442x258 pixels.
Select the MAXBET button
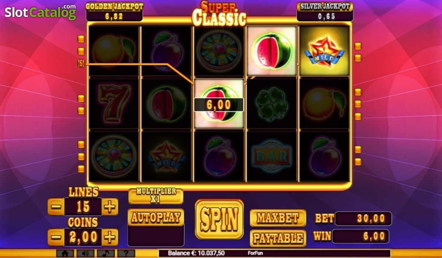click(x=278, y=218)
